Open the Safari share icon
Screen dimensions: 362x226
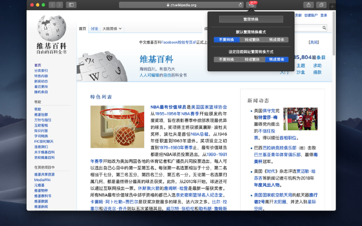point(308,5)
